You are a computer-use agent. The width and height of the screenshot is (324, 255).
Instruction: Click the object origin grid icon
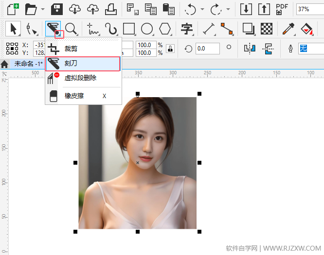tap(12, 49)
